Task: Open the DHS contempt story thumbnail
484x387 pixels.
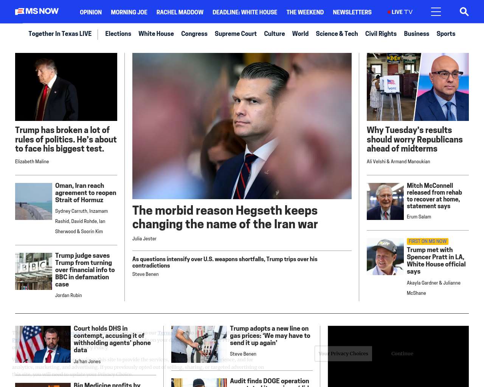Action: 43,344
